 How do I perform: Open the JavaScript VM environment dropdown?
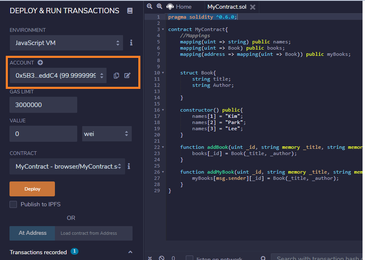(66, 43)
